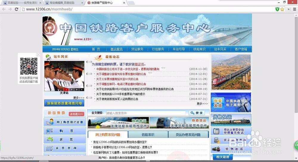
Task: Open FAQ 儿童票 换取纸质车票
Action: pyautogui.click(x=125, y=152)
